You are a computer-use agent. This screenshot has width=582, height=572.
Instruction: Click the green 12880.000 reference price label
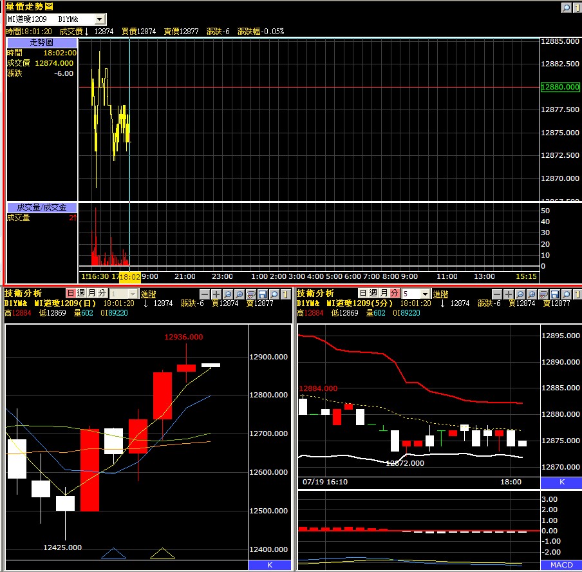pos(560,87)
